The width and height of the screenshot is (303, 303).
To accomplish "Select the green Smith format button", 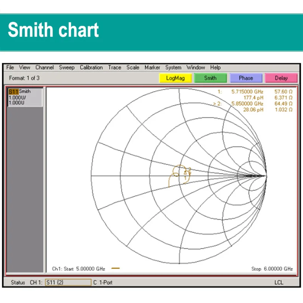I will point(210,78).
